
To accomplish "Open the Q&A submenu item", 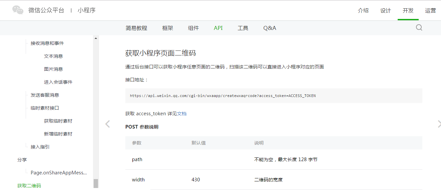I will click(x=269, y=28).
